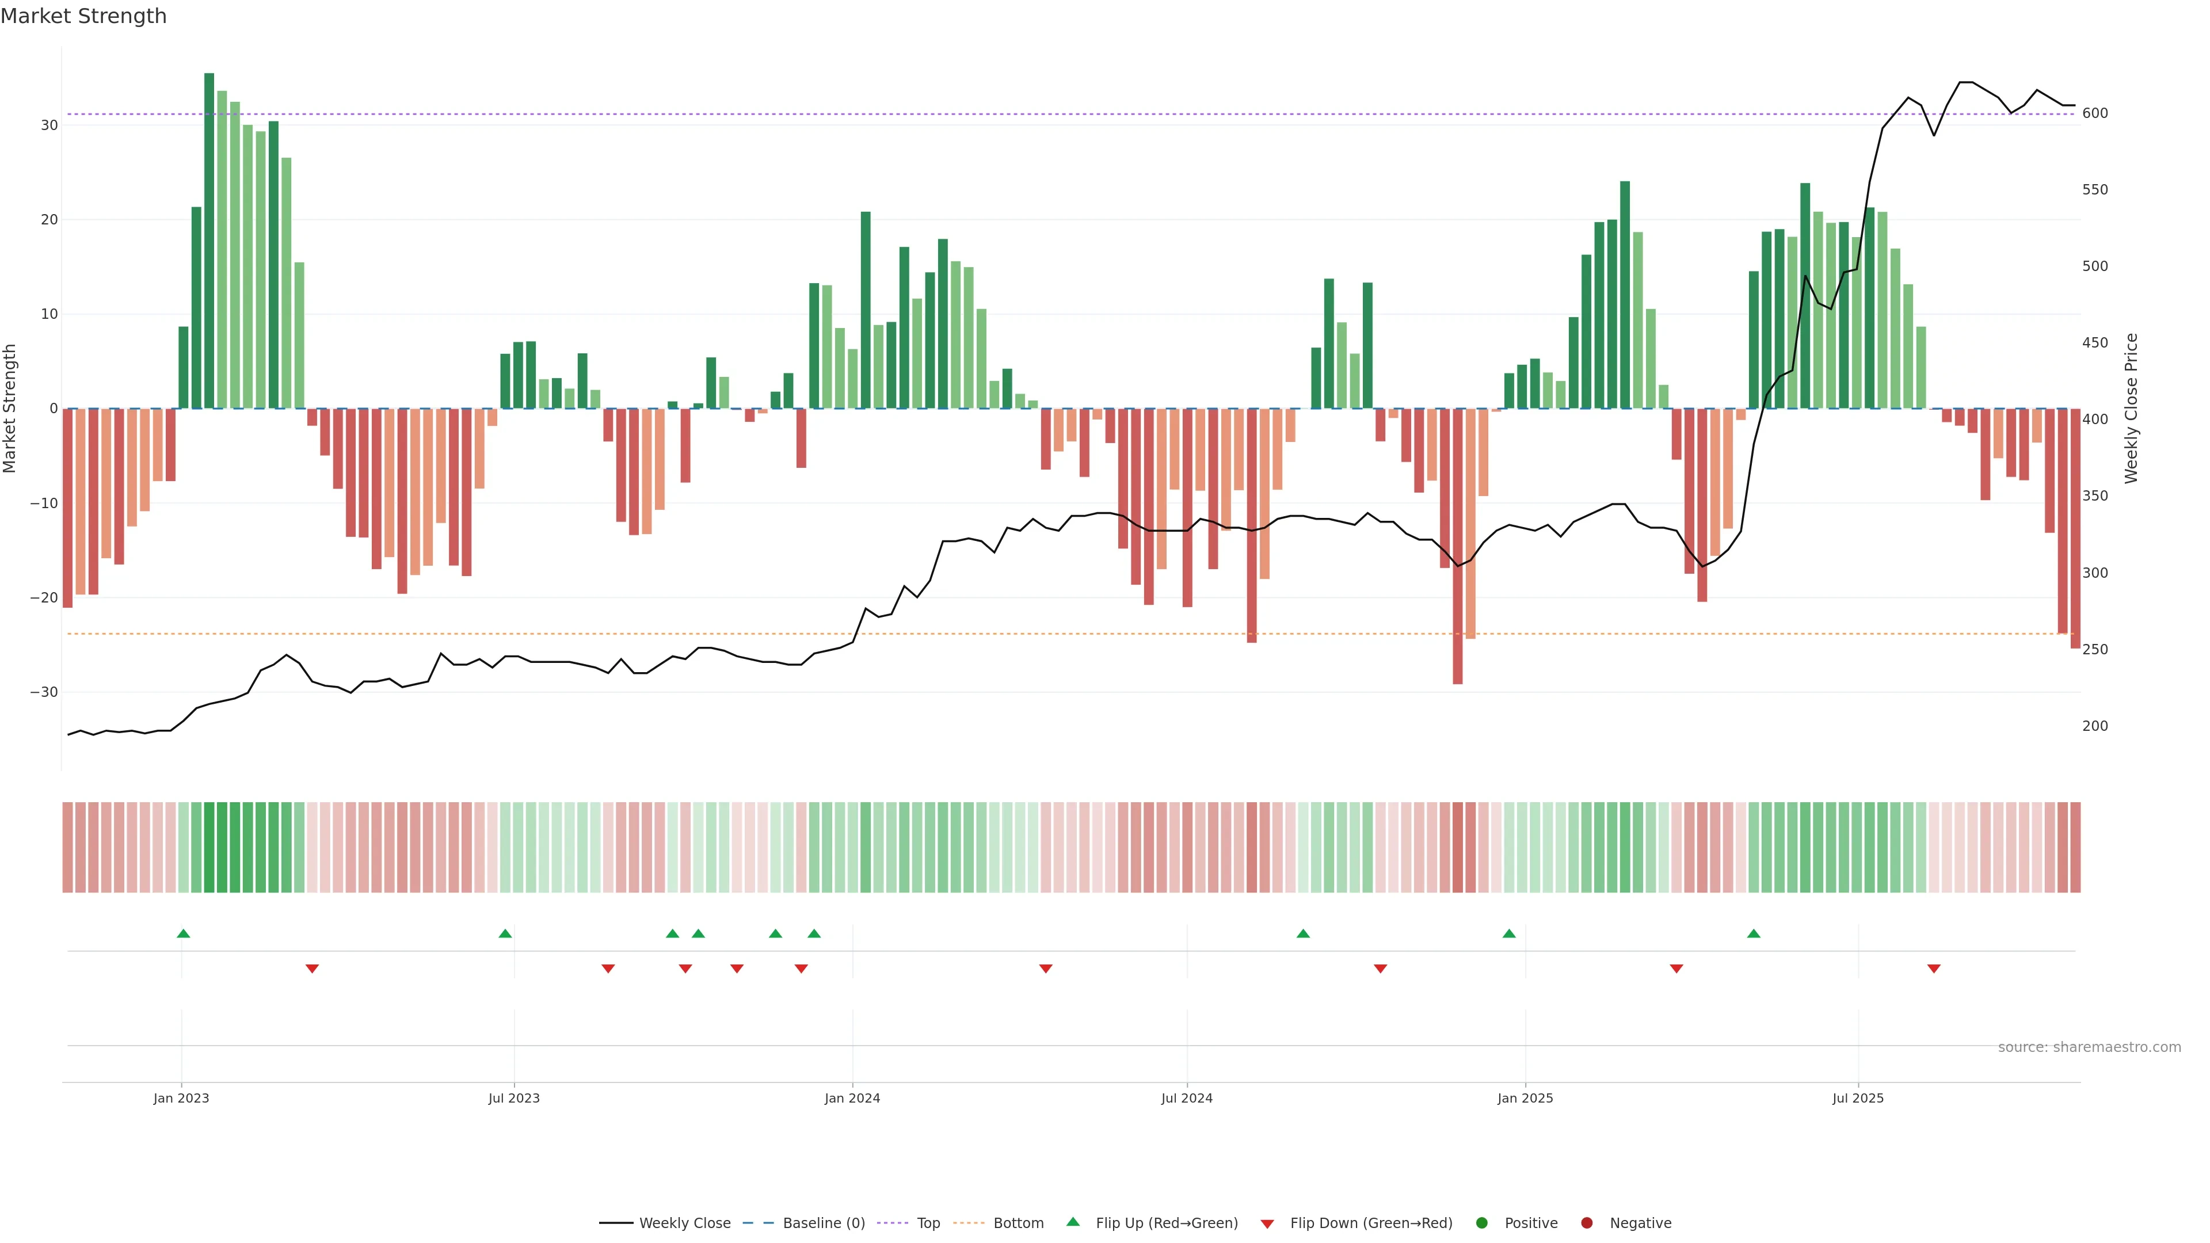Click the Jul 2025 x-axis label
2210x1243 pixels.
pyautogui.click(x=1857, y=1098)
